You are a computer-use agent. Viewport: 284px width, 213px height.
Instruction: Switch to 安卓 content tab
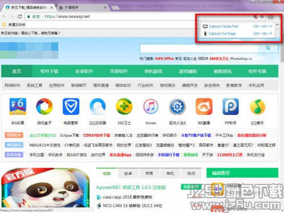coord(128,174)
